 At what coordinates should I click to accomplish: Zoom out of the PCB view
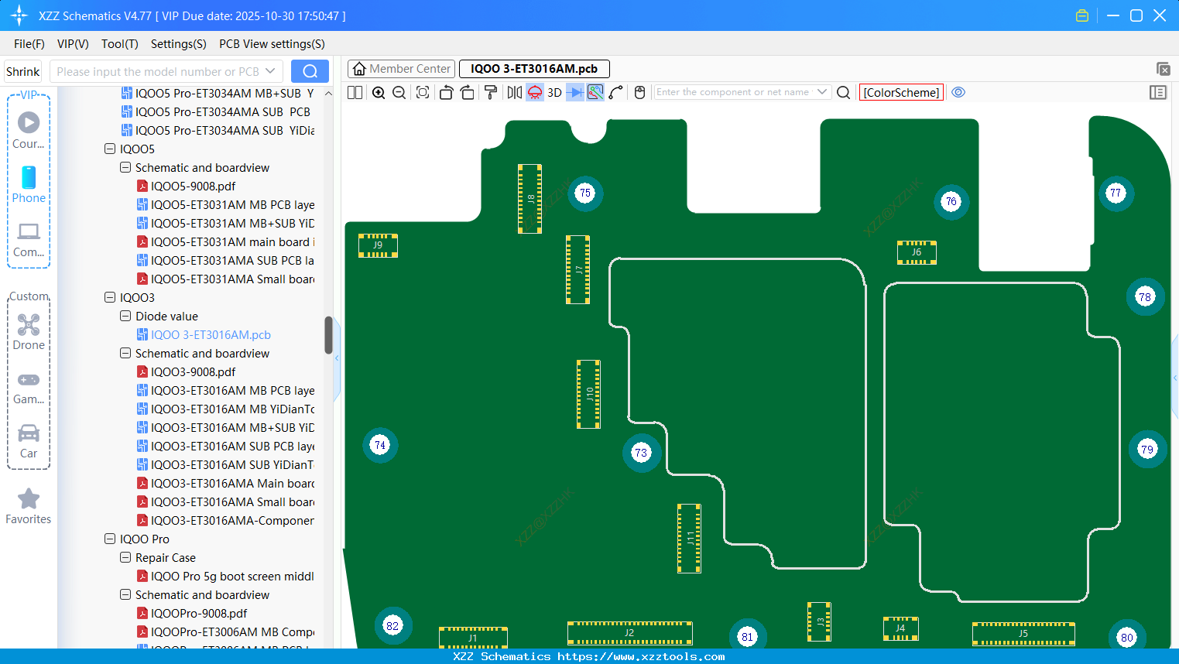(399, 93)
